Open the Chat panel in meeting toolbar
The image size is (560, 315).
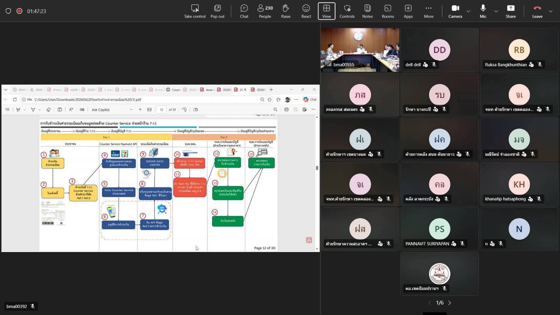pyautogui.click(x=244, y=11)
